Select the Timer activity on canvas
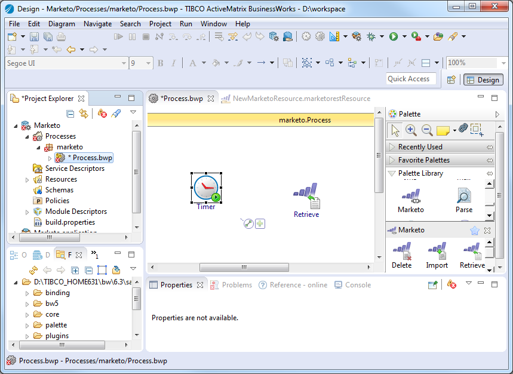 207,188
